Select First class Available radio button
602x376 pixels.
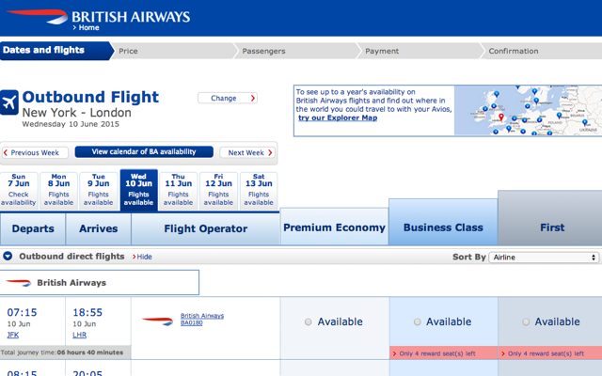click(x=526, y=321)
